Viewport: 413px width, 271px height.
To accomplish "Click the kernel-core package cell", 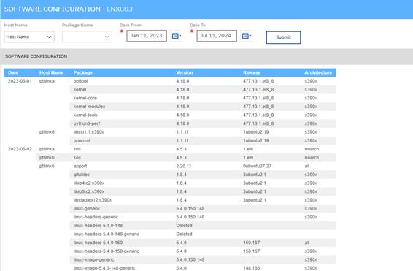I will tap(85, 98).
